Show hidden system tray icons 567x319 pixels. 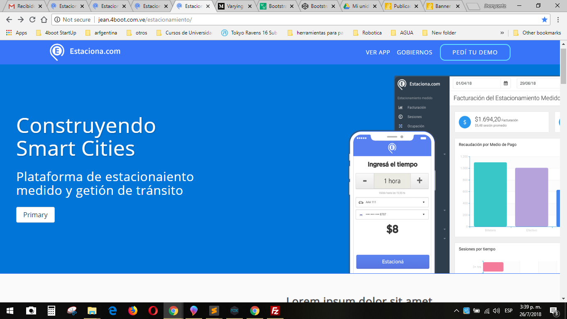tap(457, 311)
